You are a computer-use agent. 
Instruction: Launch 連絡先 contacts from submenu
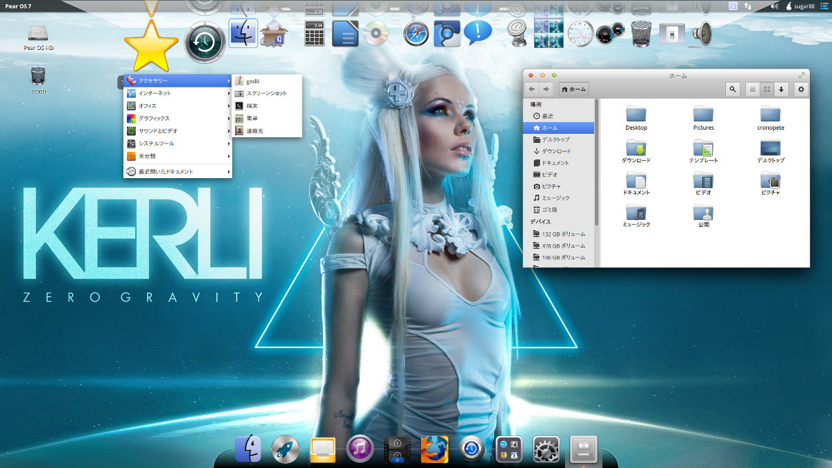click(x=267, y=130)
